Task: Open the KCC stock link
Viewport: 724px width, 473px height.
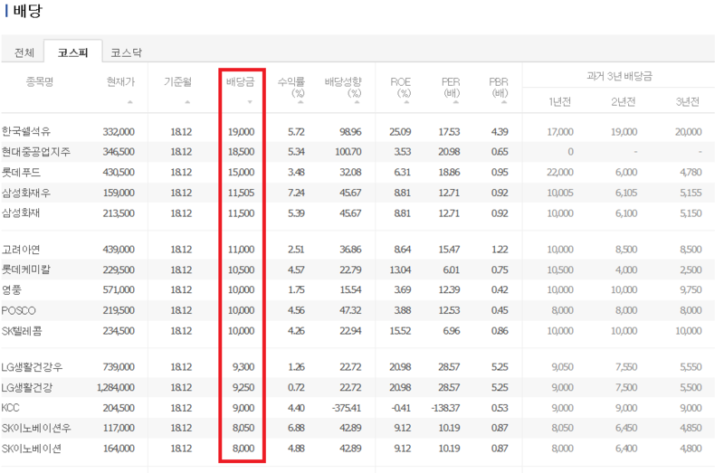Action: pyautogui.click(x=10, y=408)
